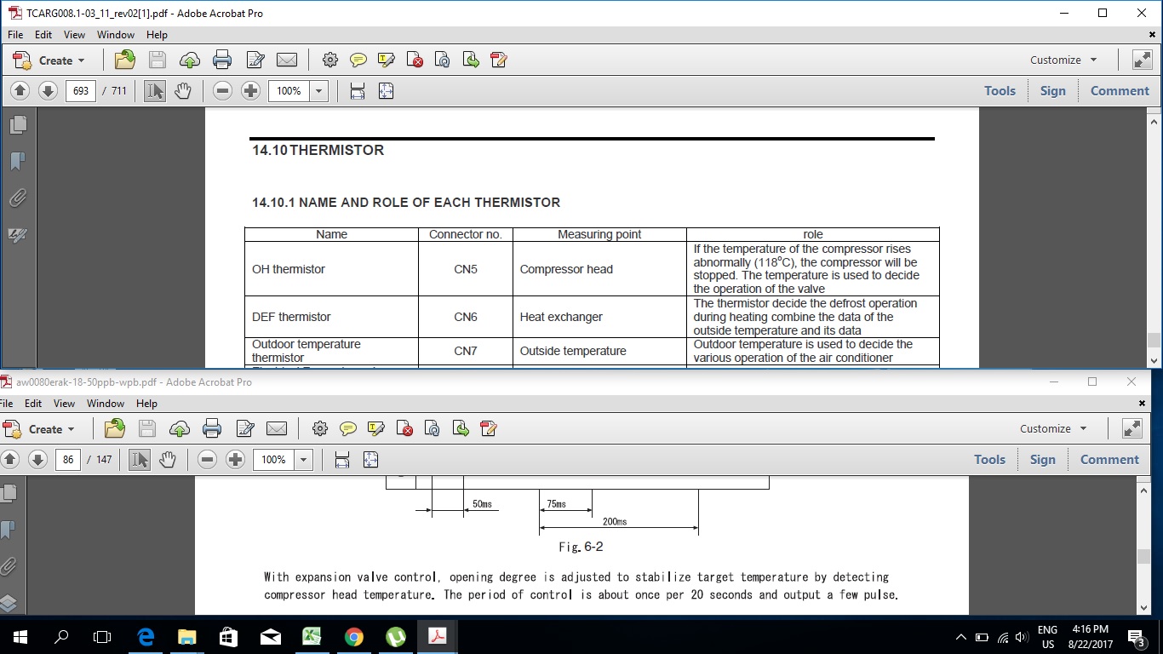Go to next page in bottom window
The width and height of the screenshot is (1163, 654).
coord(37,460)
